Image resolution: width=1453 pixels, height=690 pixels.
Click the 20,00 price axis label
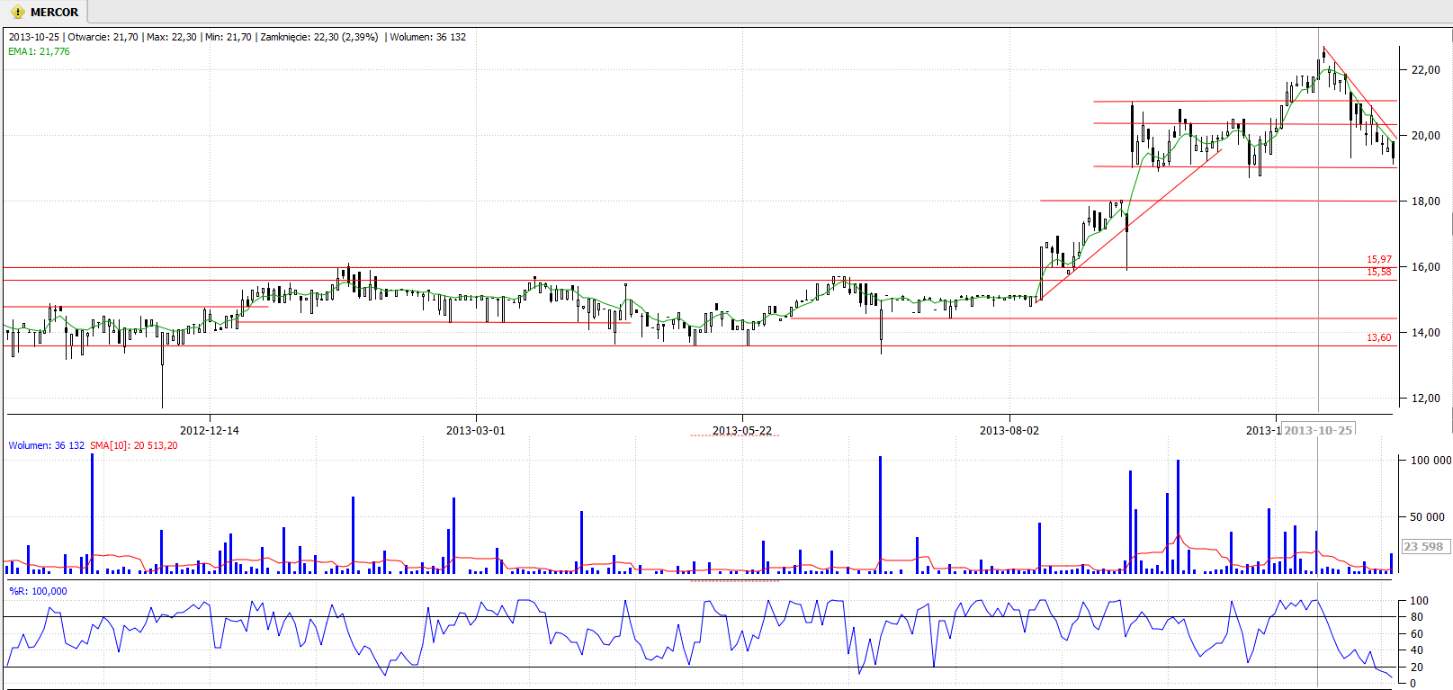(1425, 135)
